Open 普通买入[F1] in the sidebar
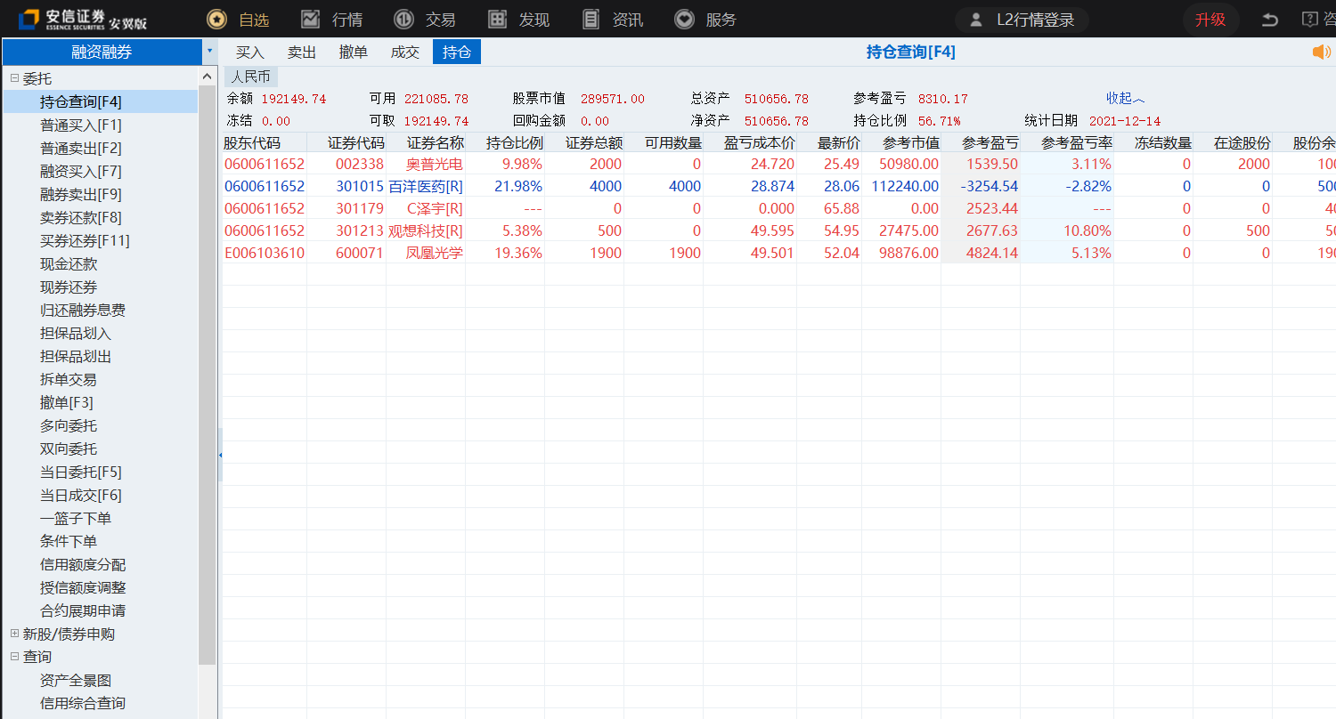 pyautogui.click(x=81, y=125)
